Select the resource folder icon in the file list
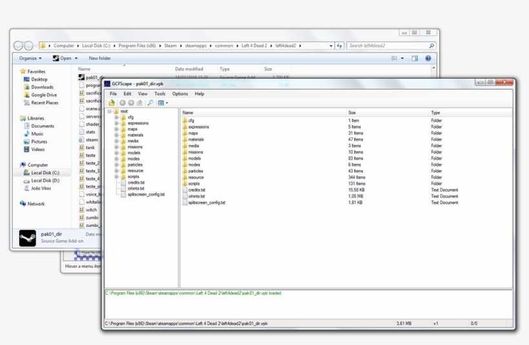 185,177
